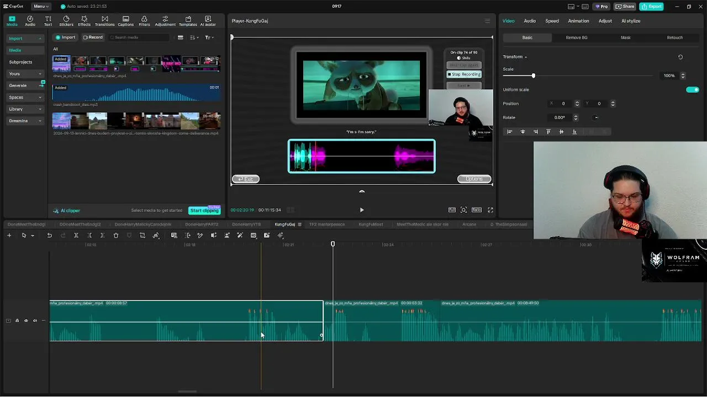Mute the timeline track audio
The height and width of the screenshot is (397, 707).
tap(35, 321)
